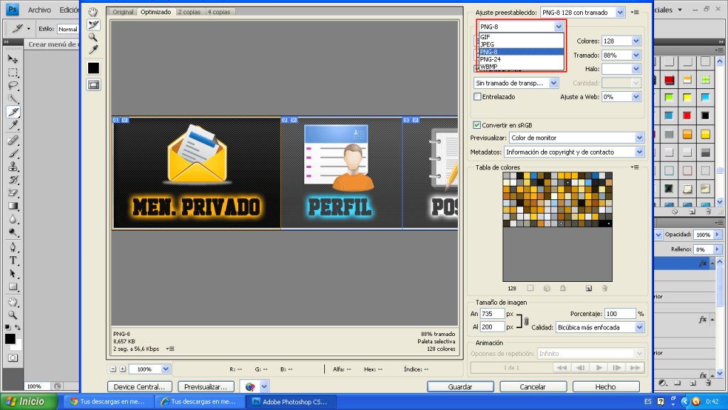Click the Cancelar button
Image resolution: width=728 pixels, height=410 pixels.
pyautogui.click(x=533, y=387)
